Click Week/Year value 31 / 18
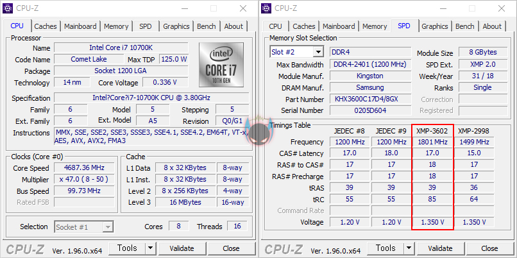The width and height of the screenshot is (517, 258). tap(483, 76)
